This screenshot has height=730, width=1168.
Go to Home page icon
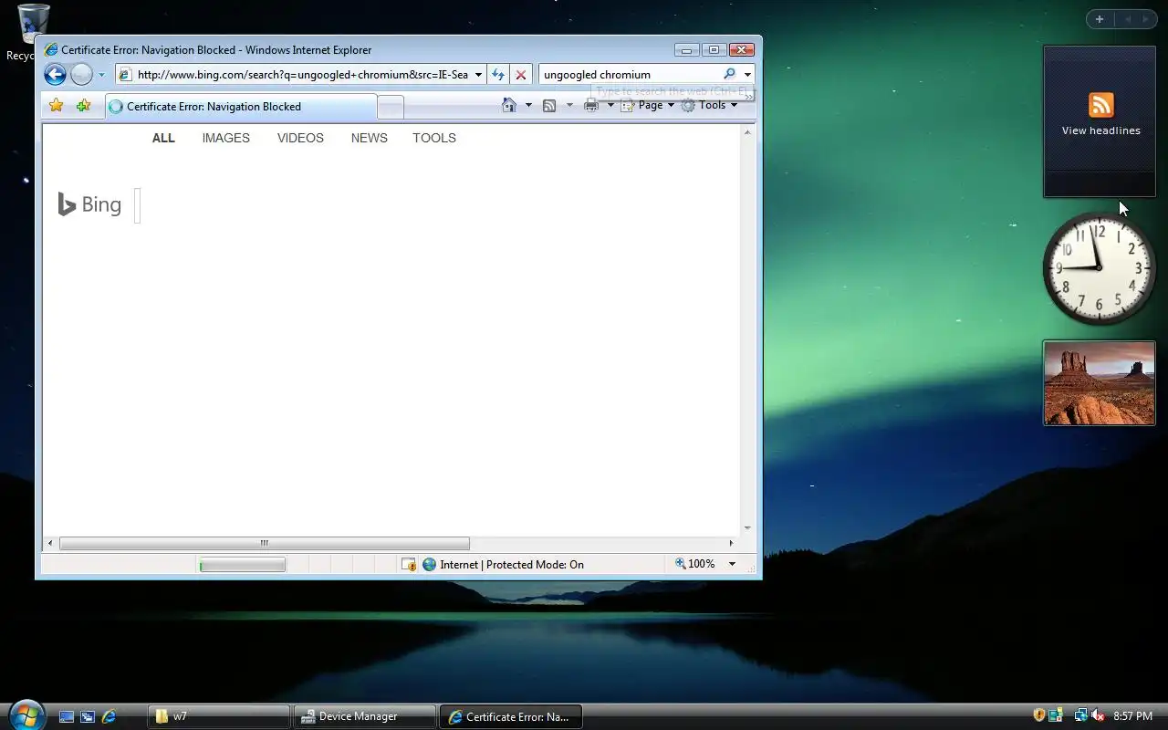510,105
